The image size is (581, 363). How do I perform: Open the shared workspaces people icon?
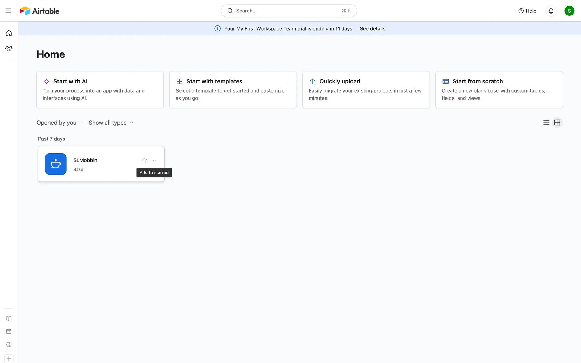click(x=9, y=48)
